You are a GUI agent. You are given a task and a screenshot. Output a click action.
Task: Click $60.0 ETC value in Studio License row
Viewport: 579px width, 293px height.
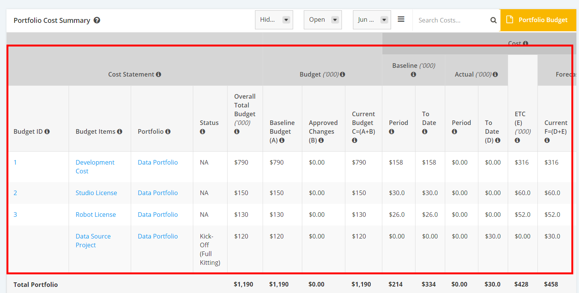click(x=523, y=193)
